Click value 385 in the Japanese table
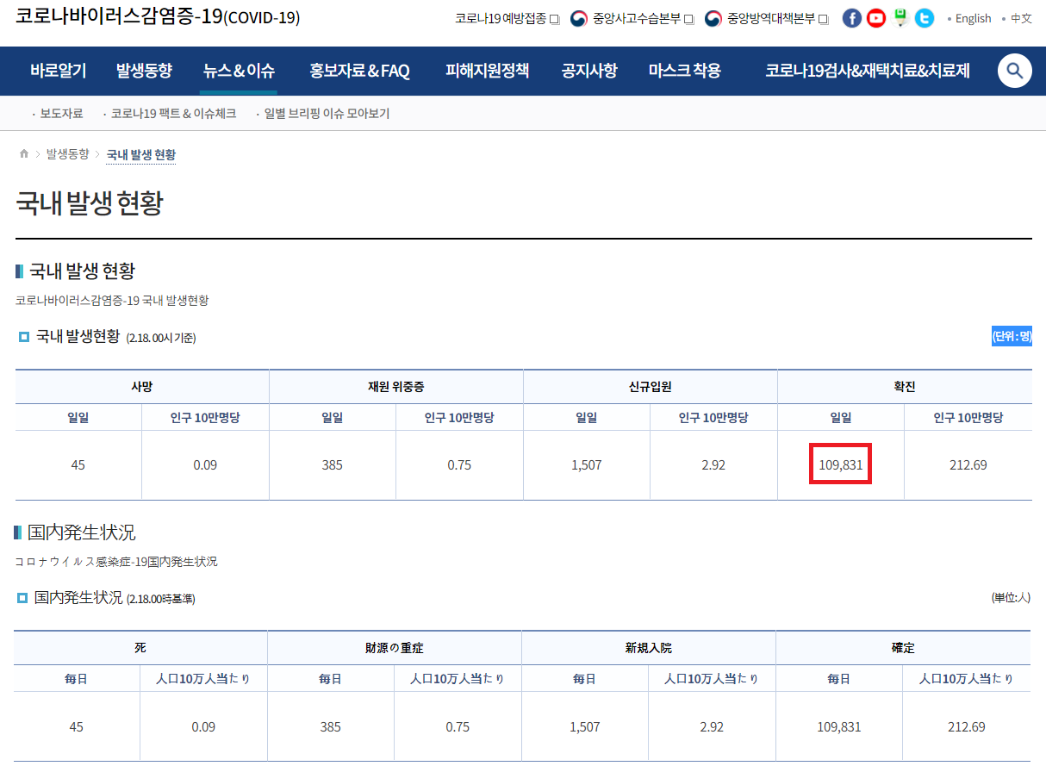 (330, 727)
